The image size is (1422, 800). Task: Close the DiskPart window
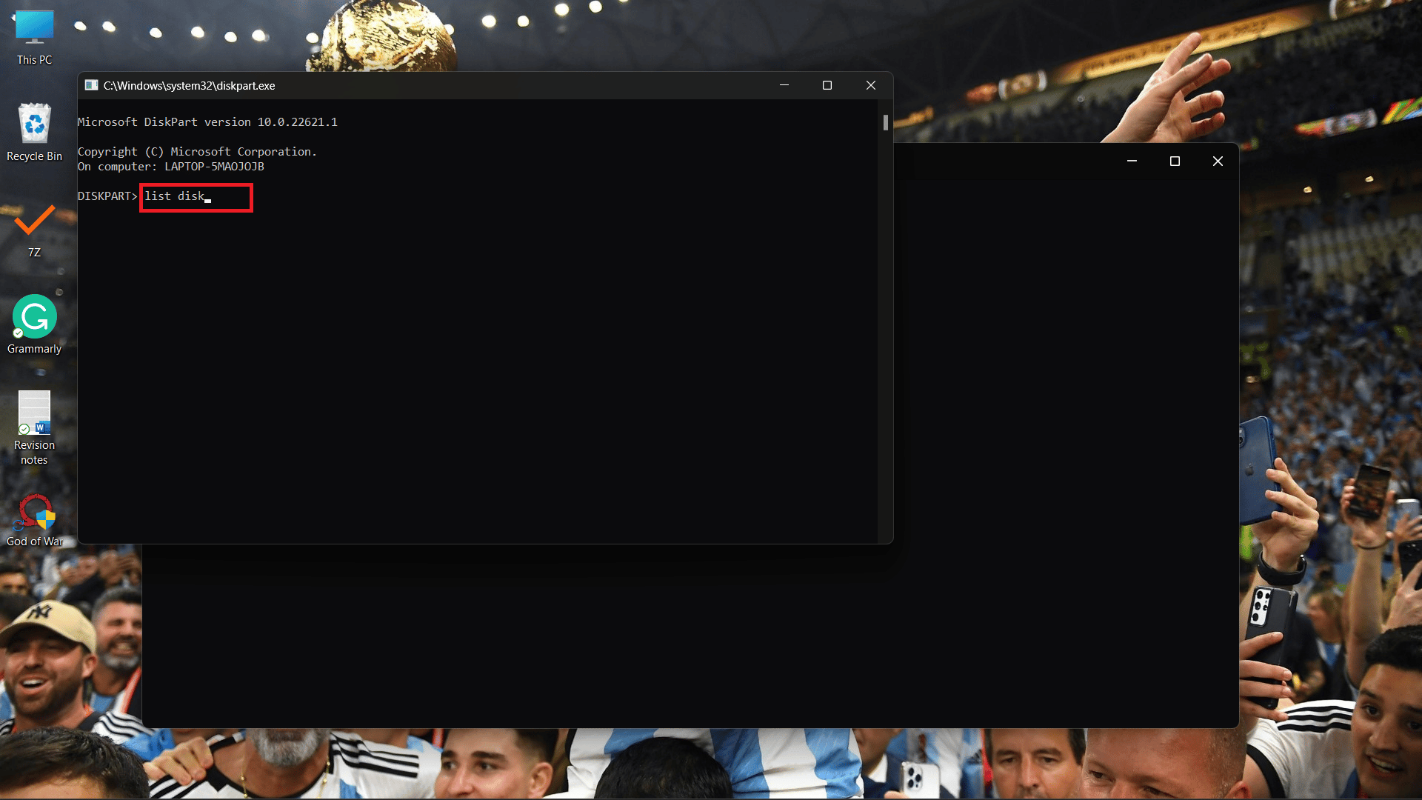pos(870,85)
